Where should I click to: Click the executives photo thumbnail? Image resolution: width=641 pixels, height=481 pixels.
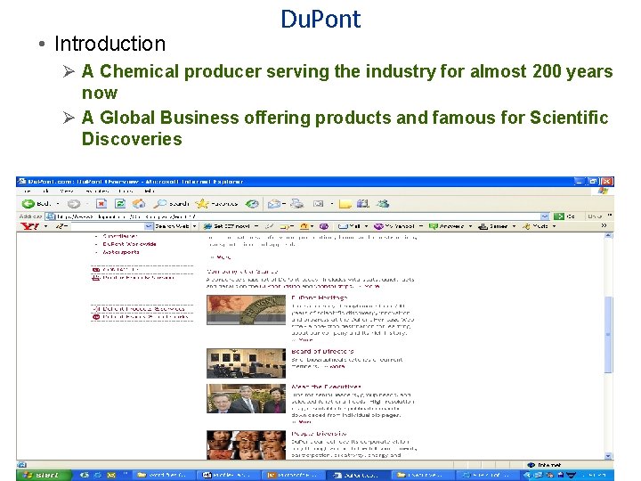(x=246, y=398)
